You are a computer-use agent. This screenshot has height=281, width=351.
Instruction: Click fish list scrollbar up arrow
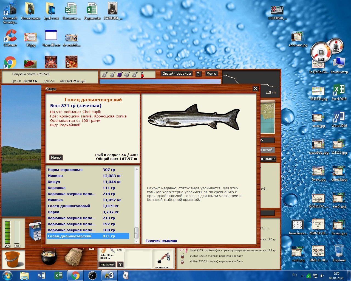(x=137, y=169)
